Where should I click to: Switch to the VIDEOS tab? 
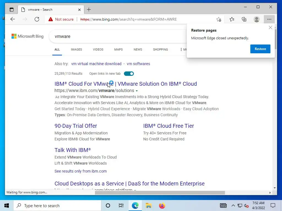click(x=98, y=49)
